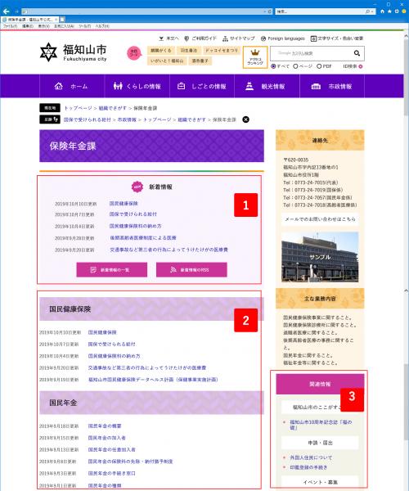The width and height of the screenshot is (409, 491).
Task: Open the 国民年金の概要 link
Action: [x=105, y=426]
